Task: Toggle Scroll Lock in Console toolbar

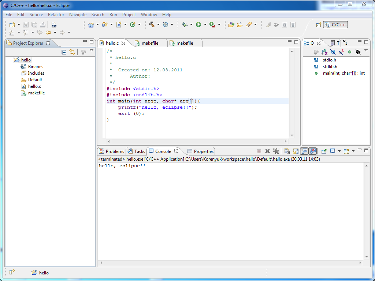Action: coord(296,151)
